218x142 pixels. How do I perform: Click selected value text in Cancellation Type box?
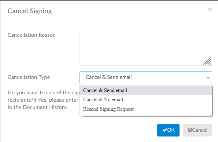(108, 77)
